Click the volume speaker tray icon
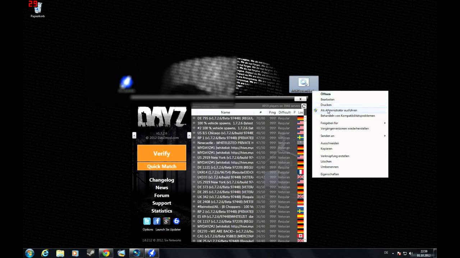Screen dimensions: 460x258 tap(411, 253)
